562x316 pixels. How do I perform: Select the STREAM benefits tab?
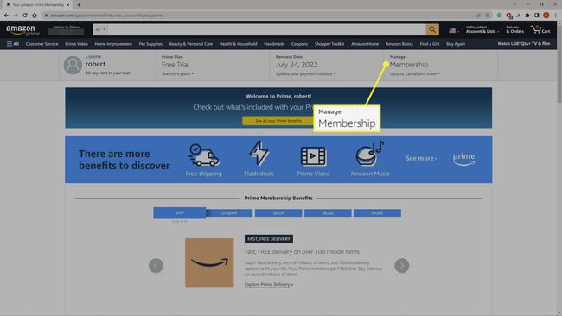(229, 213)
